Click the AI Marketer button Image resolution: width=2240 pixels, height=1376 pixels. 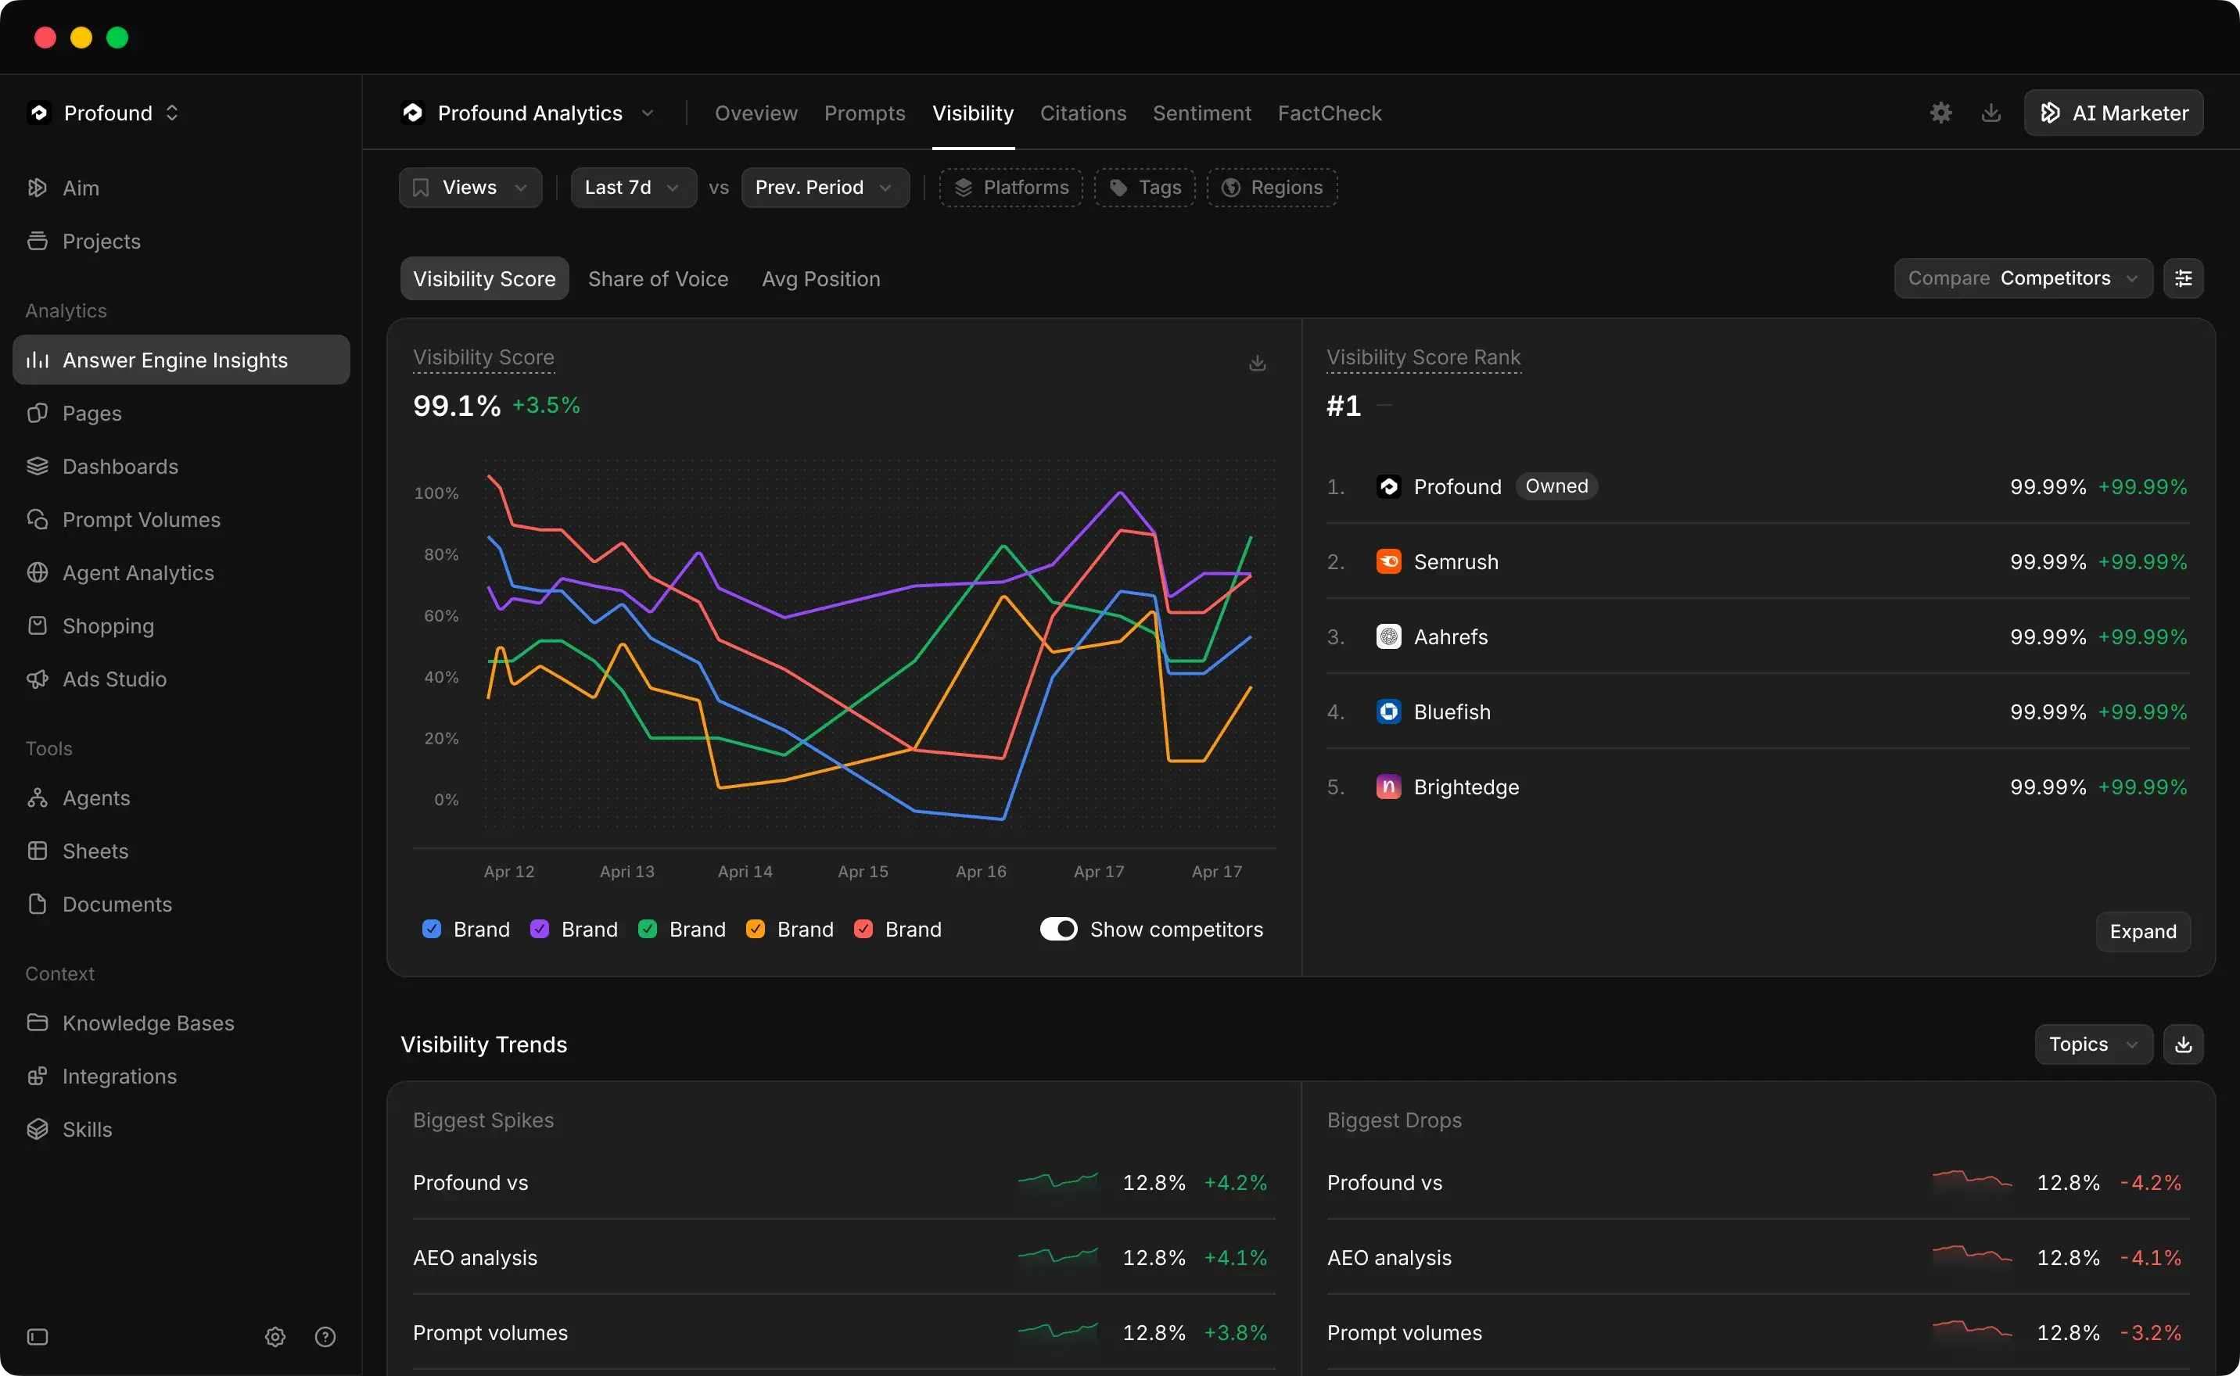[2113, 113]
